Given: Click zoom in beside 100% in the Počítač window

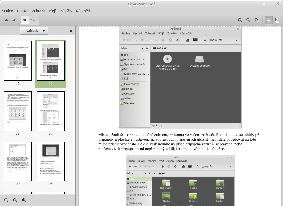Looking at the screenshot, I should (x=221, y=40).
